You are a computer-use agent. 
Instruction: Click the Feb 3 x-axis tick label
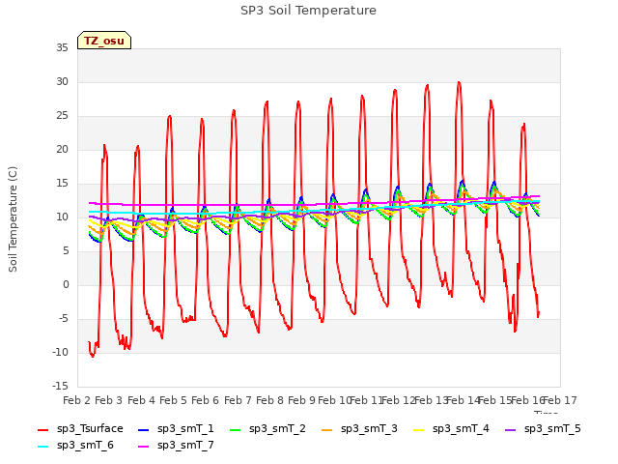point(109,400)
